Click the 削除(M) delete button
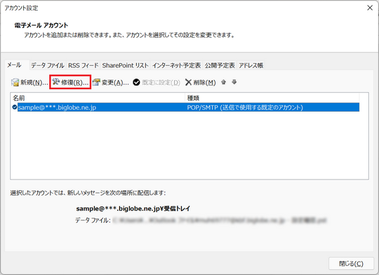The height and width of the screenshot is (275, 379). pos(200,82)
